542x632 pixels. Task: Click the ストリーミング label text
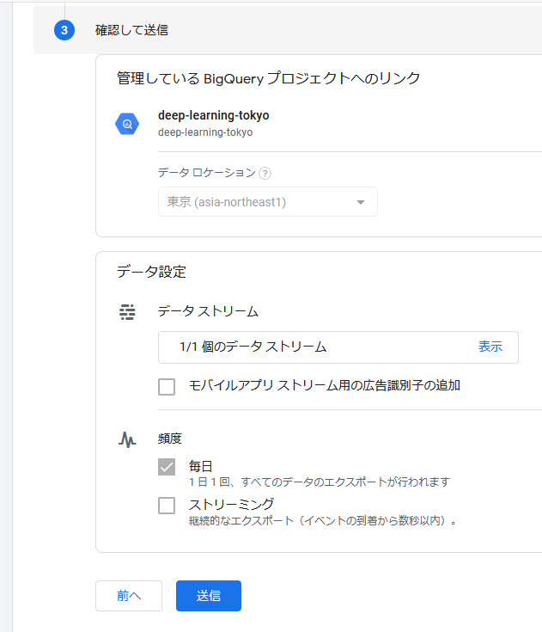point(232,504)
